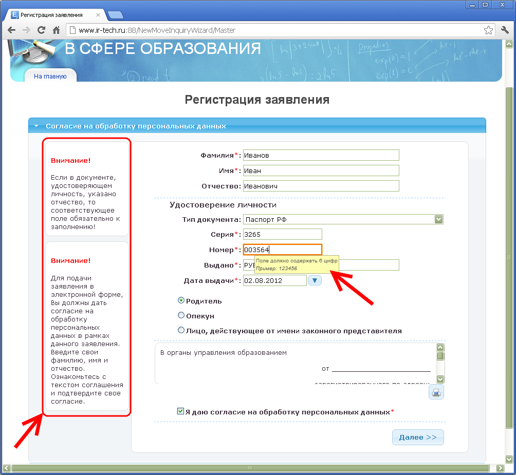This screenshot has width=516, height=475.
Task: Click the page vertical scrollbar up arrow
Action: tap(509, 44)
